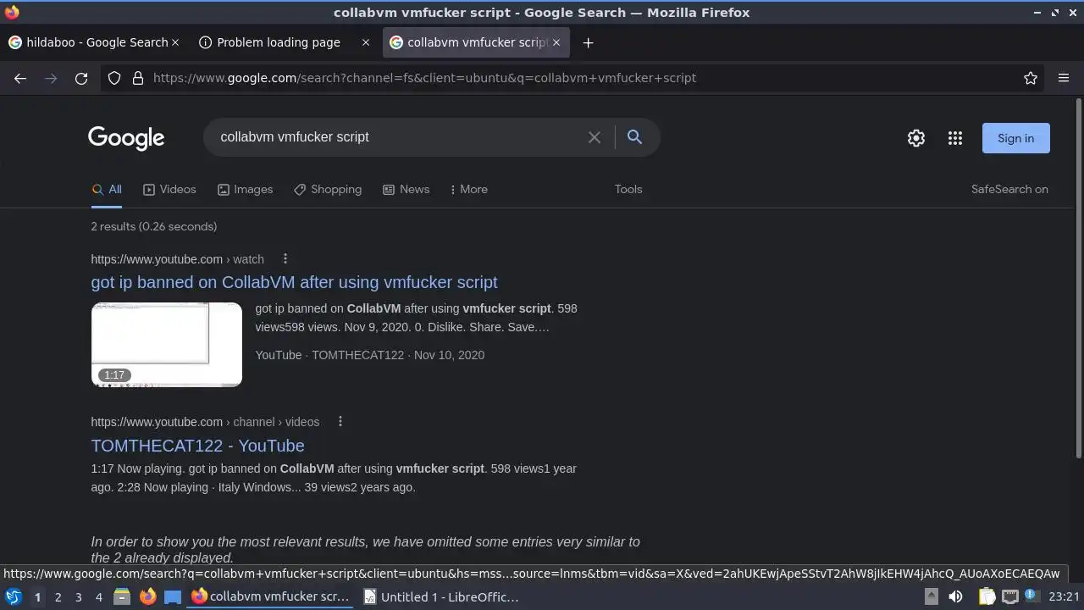The image size is (1084, 610).
Task: Click the omitted entries notice text
Action: (365, 550)
